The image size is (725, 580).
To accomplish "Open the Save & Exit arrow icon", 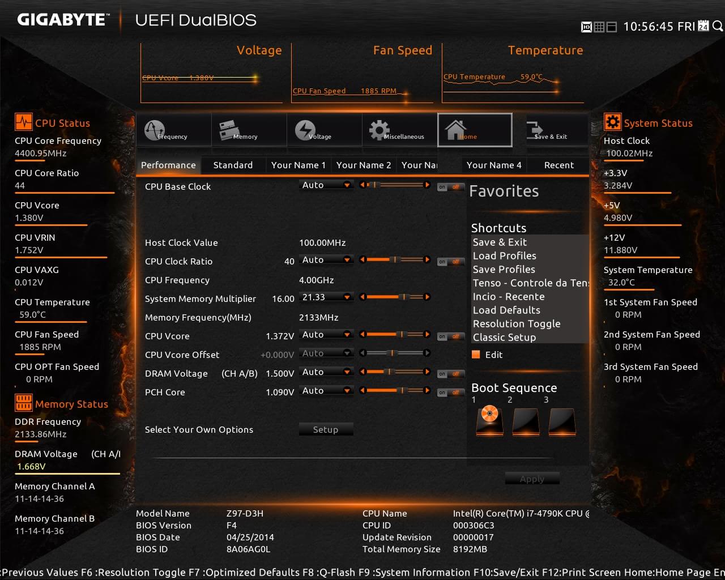I will pyautogui.click(x=535, y=130).
